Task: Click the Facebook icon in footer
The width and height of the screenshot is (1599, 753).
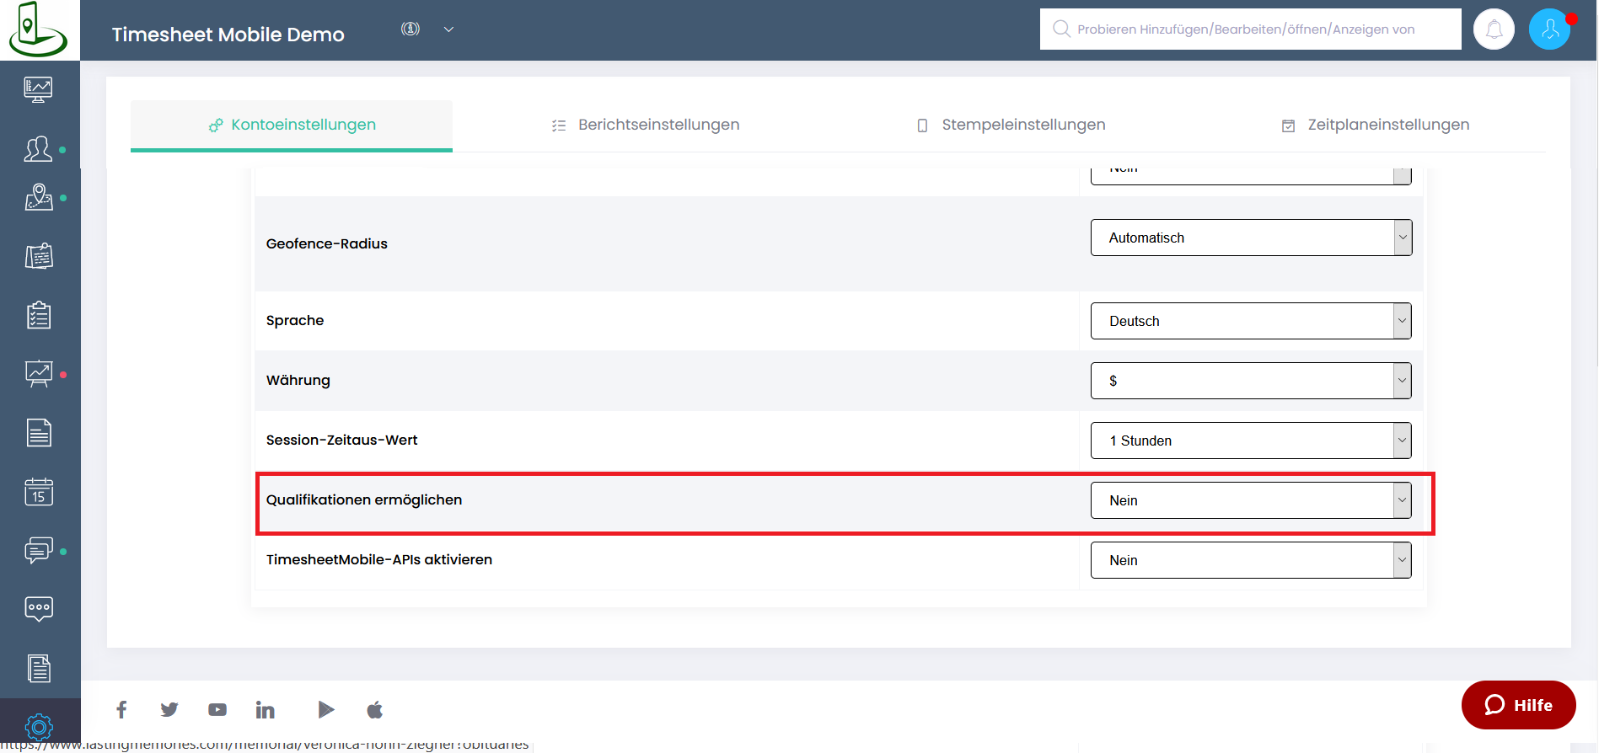Action: 121,710
